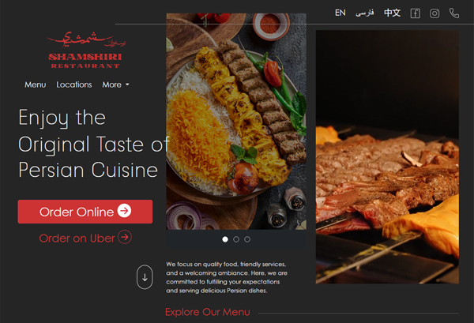
Task: Open the Locations navigation item
Action: (74, 85)
